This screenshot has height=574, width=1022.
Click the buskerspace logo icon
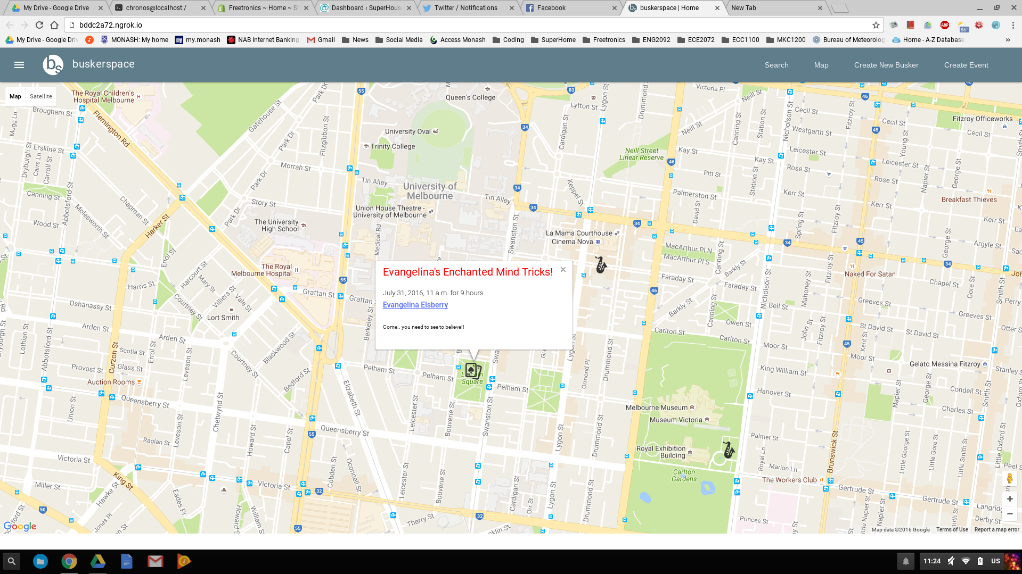53,65
